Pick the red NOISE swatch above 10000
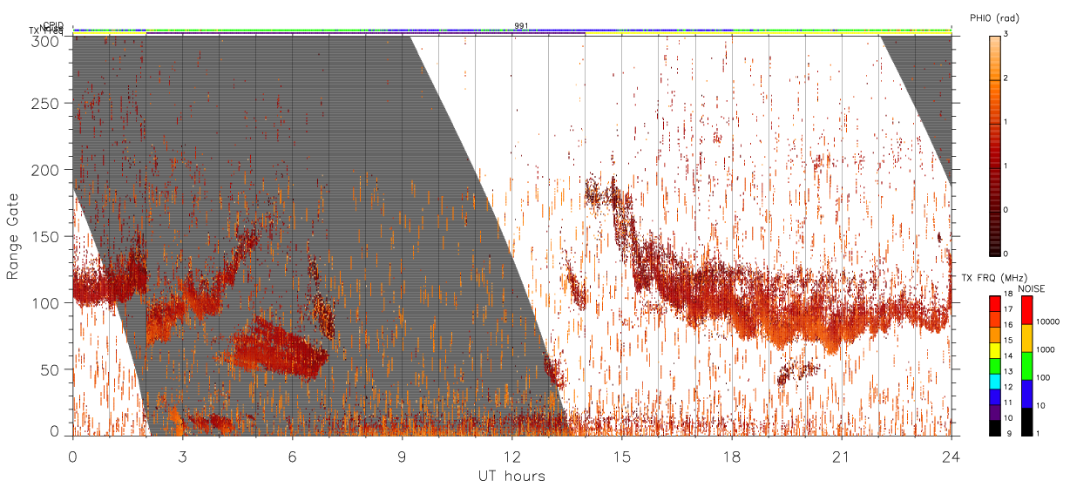1070x494 pixels. coord(1026,310)
